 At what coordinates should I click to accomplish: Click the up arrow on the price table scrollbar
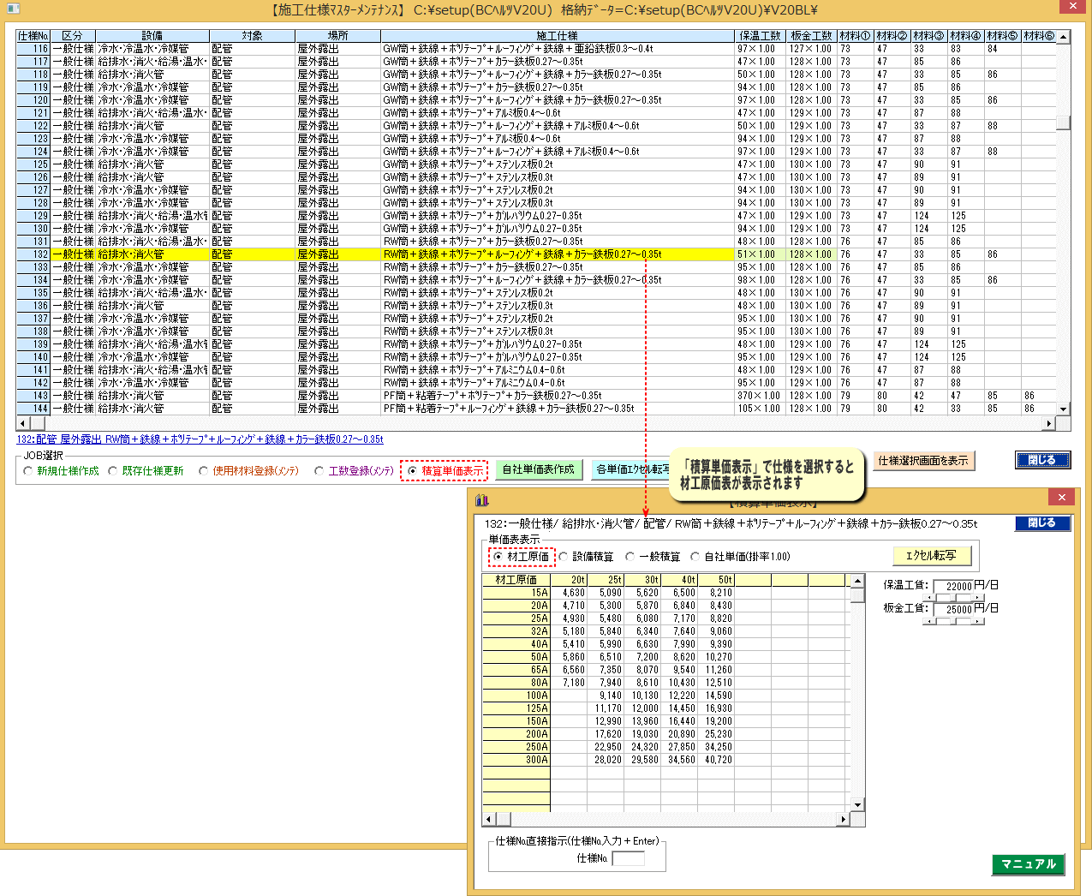857,581
